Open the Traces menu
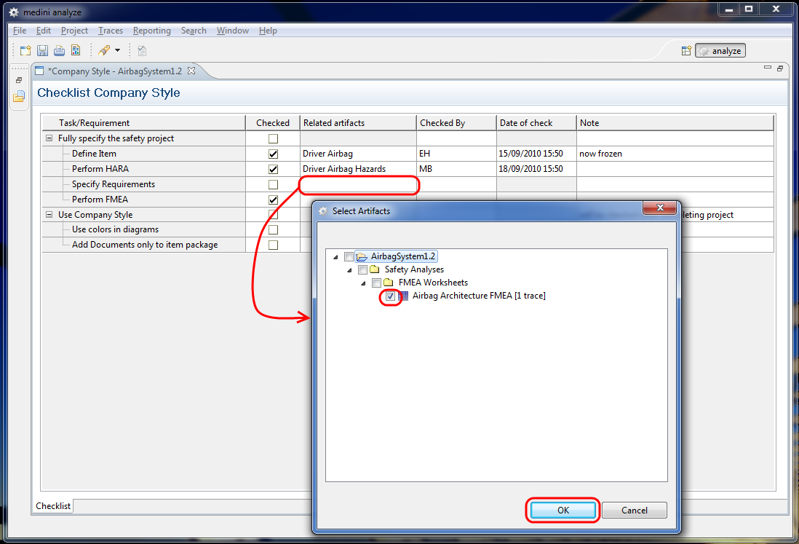The width and height of the screenshot is (799, 544). [x=111, y=31]
